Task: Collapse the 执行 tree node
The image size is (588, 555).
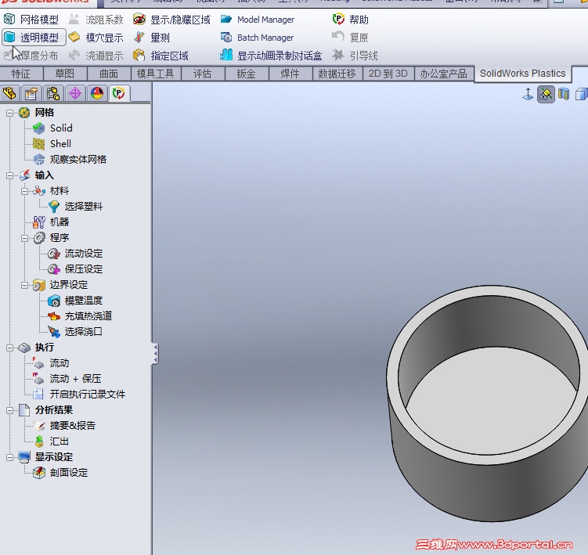Action: pyautogui.click(x=9, y=348)
